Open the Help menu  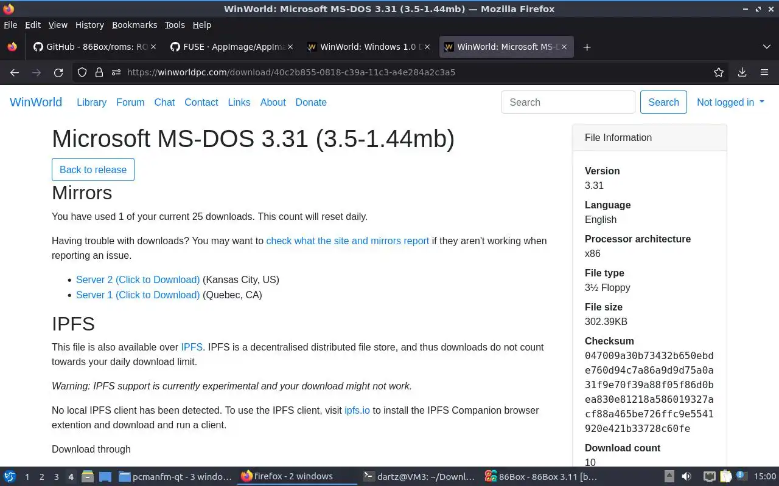coord(202,25)
